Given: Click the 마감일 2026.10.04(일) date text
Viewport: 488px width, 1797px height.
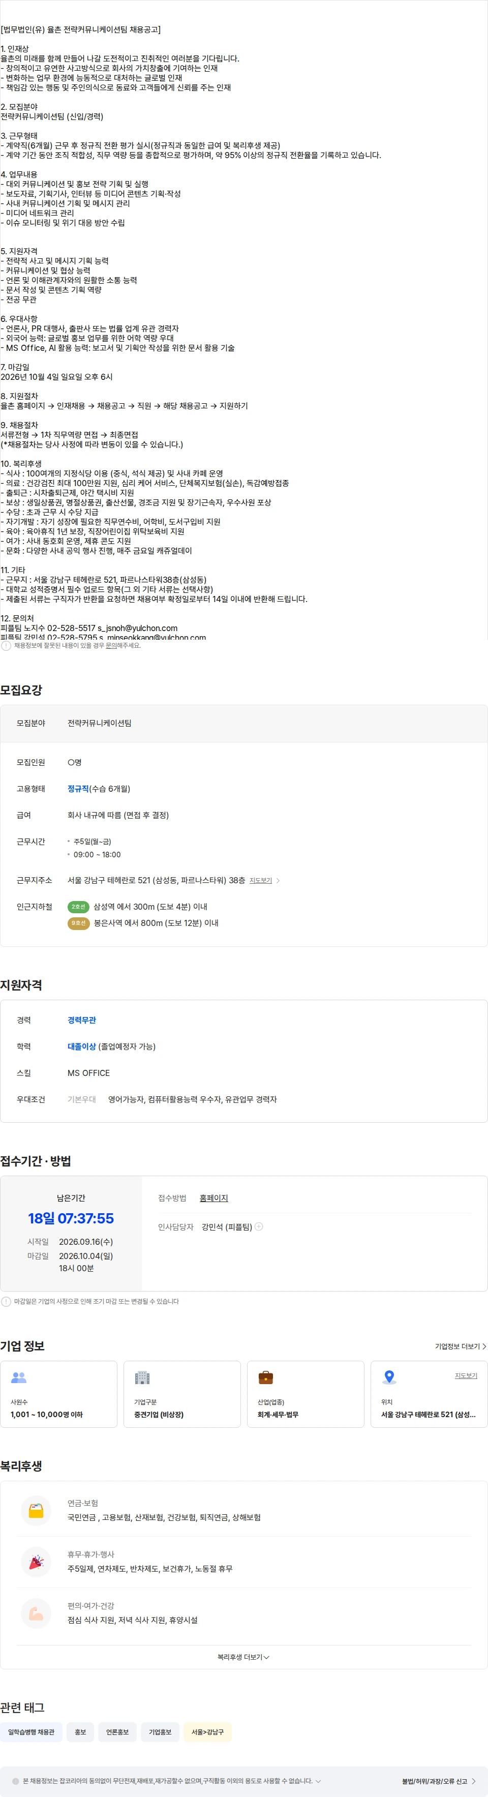Looking at the screenshot, I should (86, 1255).
